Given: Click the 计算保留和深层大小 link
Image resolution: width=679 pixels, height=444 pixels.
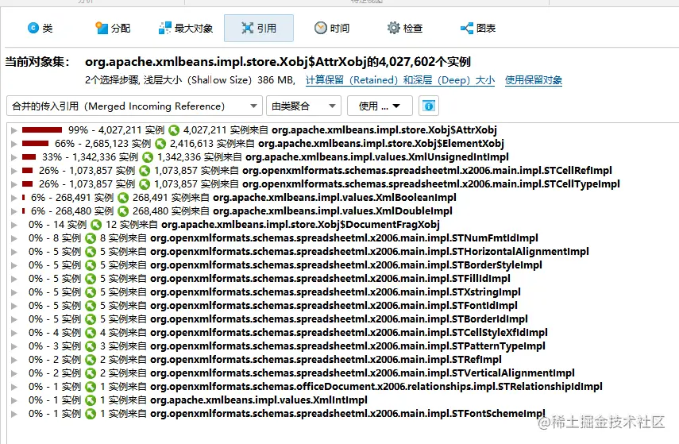Looking at the screenshot, I should pyautogui.click(x=400, y=80).
